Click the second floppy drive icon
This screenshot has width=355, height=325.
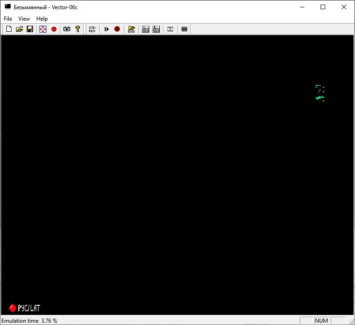tap(156, 29)
